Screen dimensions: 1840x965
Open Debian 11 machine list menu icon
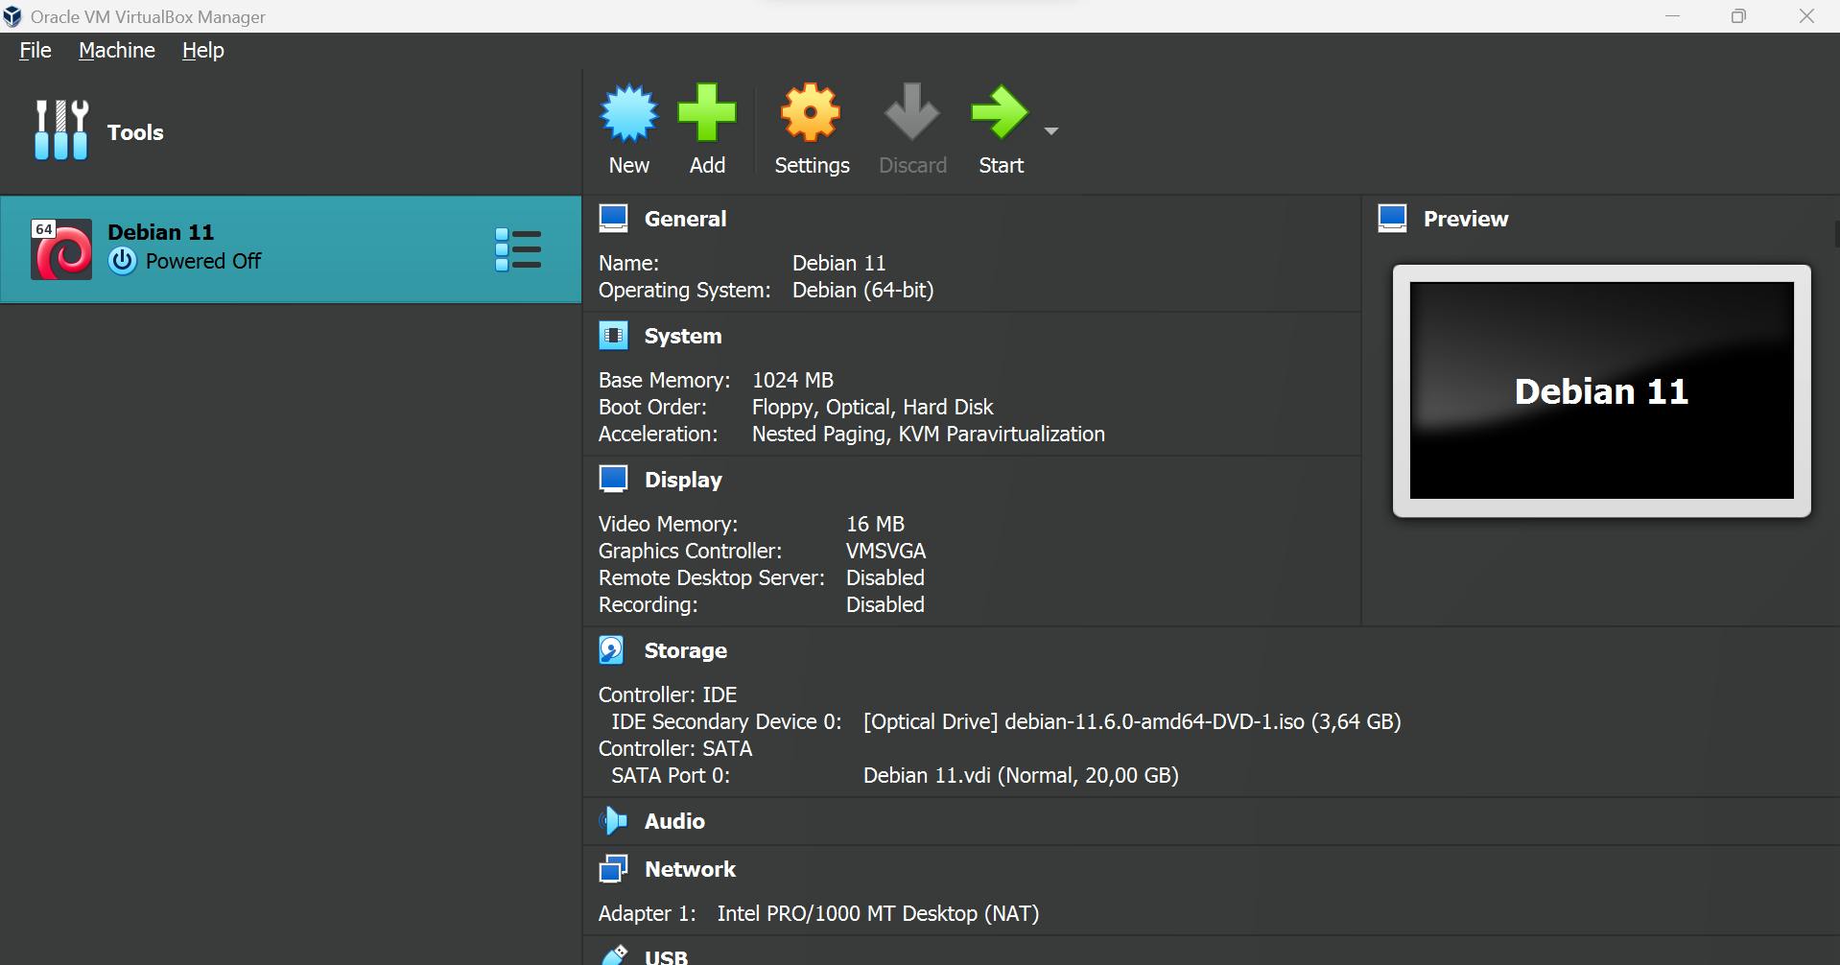tap(518, 249)
